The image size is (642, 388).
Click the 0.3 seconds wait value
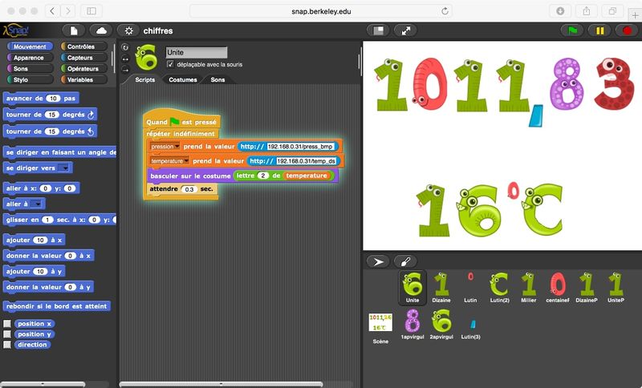point(189,189)
